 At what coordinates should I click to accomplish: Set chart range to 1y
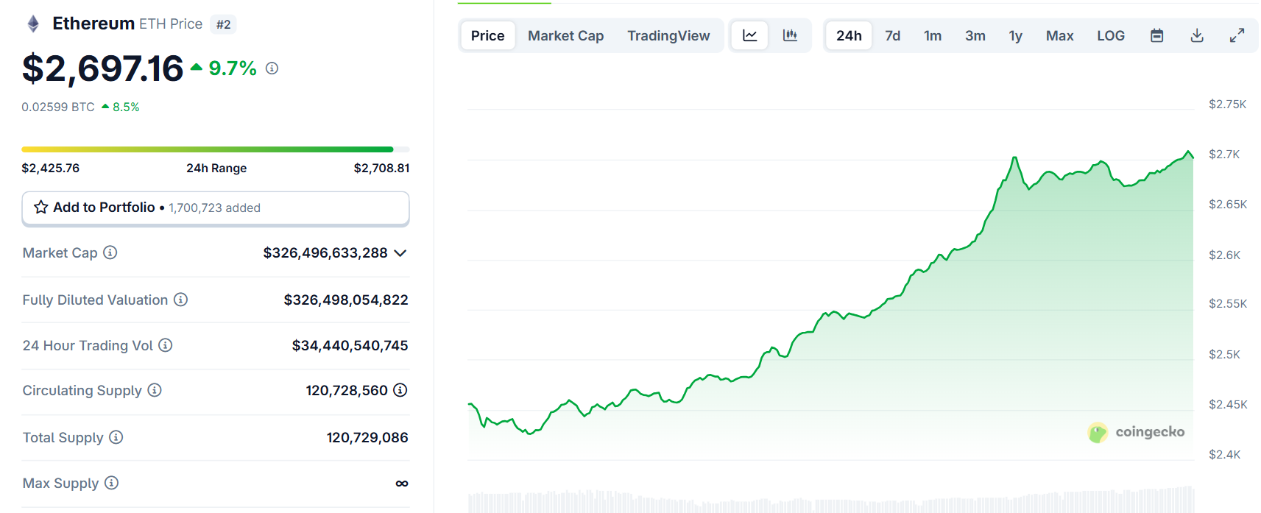point(1016,35)
